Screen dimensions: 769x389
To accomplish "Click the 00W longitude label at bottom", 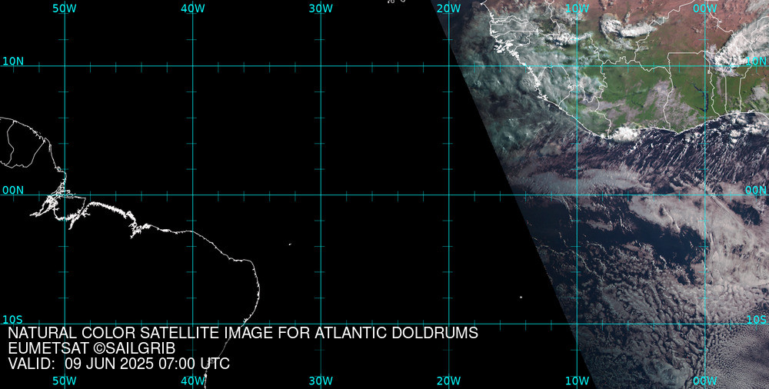I will 705,381.
